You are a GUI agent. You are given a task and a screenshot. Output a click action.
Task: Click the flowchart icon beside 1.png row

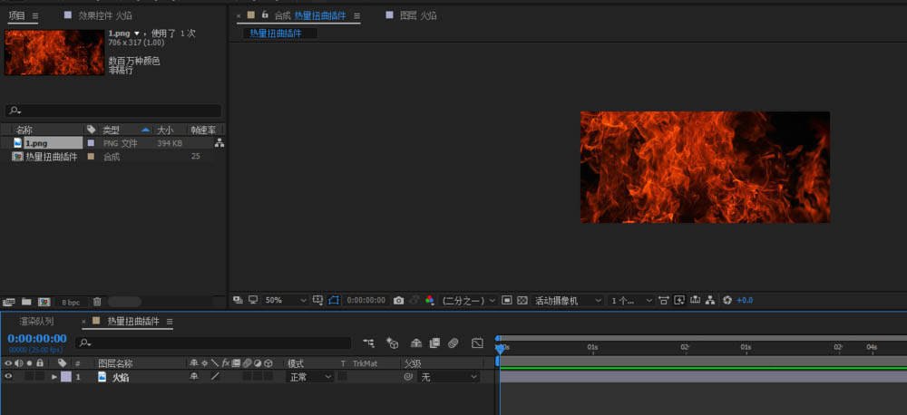(x=219, y=143)
